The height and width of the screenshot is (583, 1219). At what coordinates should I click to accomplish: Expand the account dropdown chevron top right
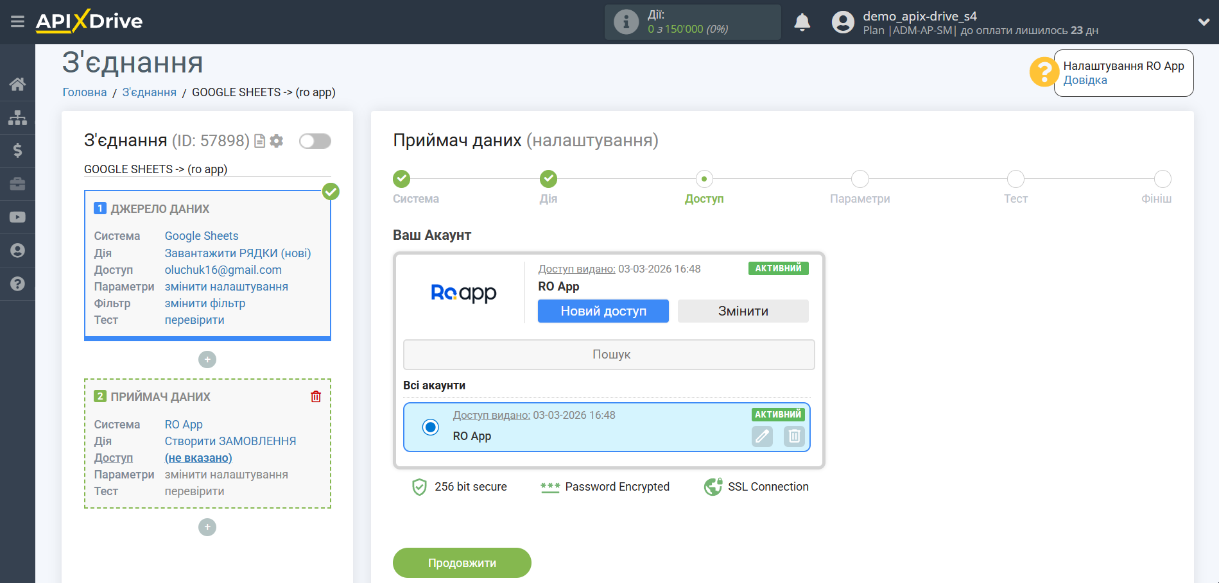point(1202,21)
